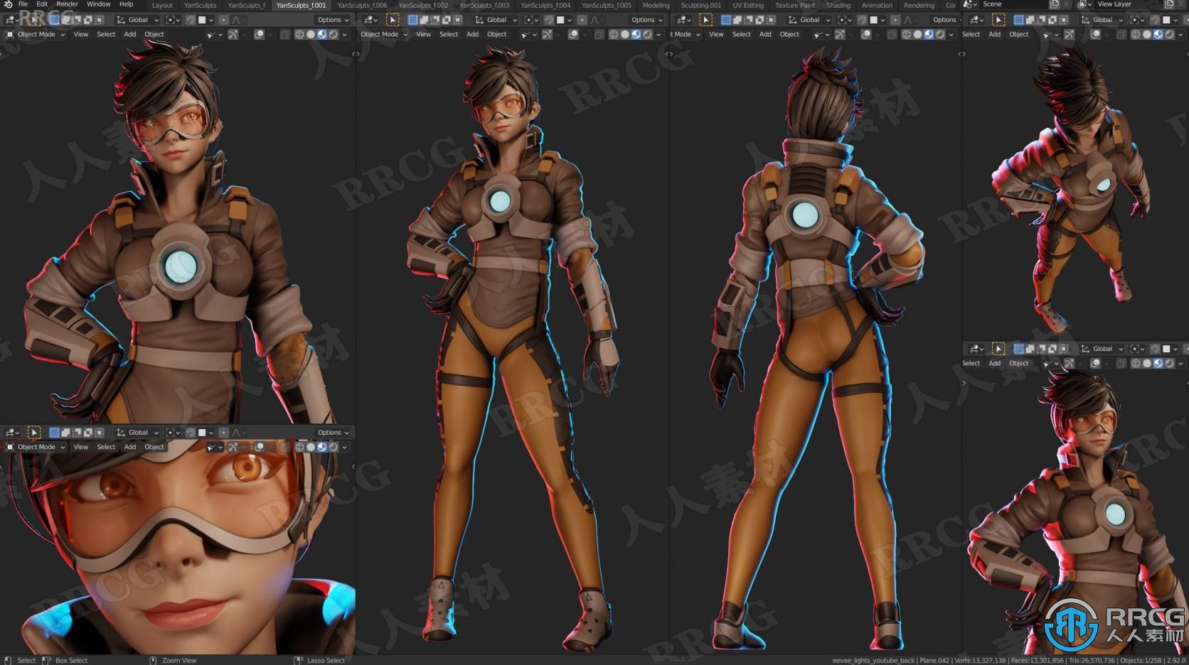Open View menu in front-view viewport
Screen dimensions: 1189x665
(423, 34)
